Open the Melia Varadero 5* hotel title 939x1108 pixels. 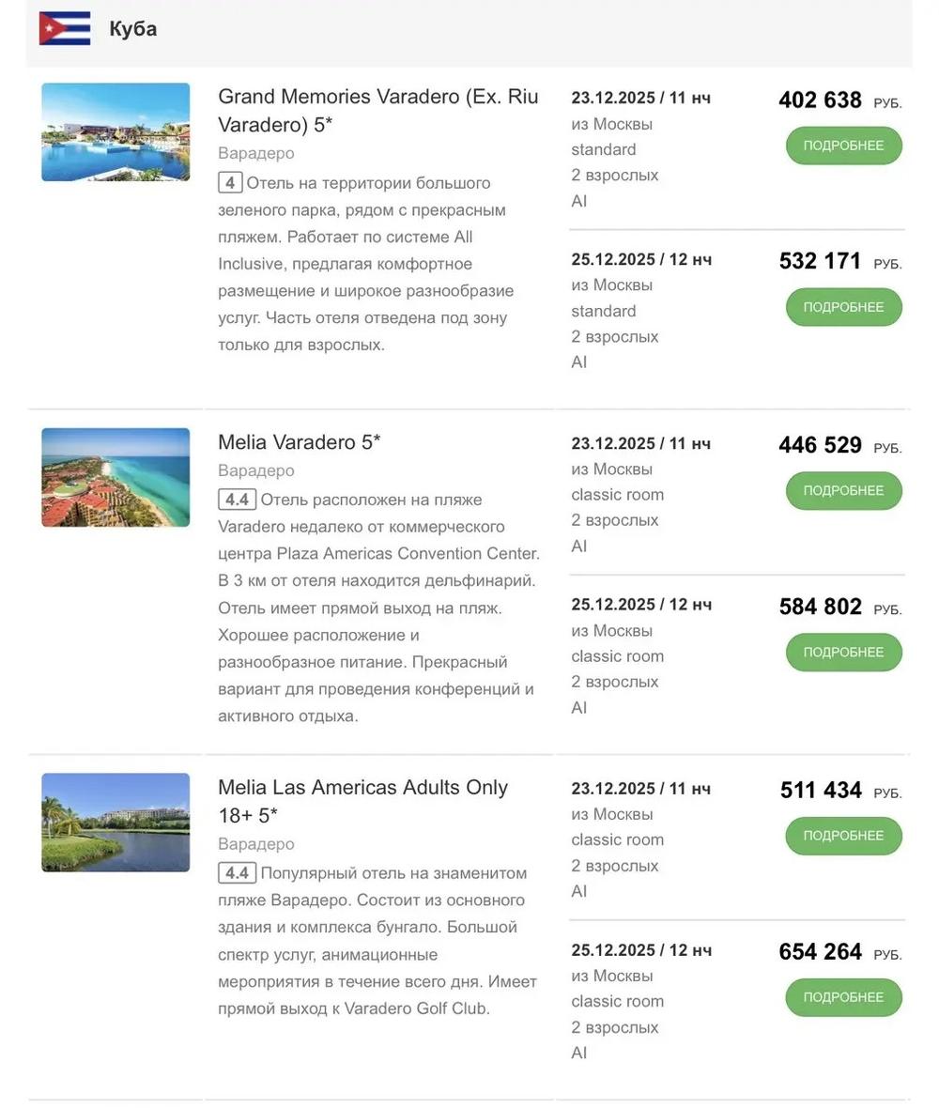(299, 442)
